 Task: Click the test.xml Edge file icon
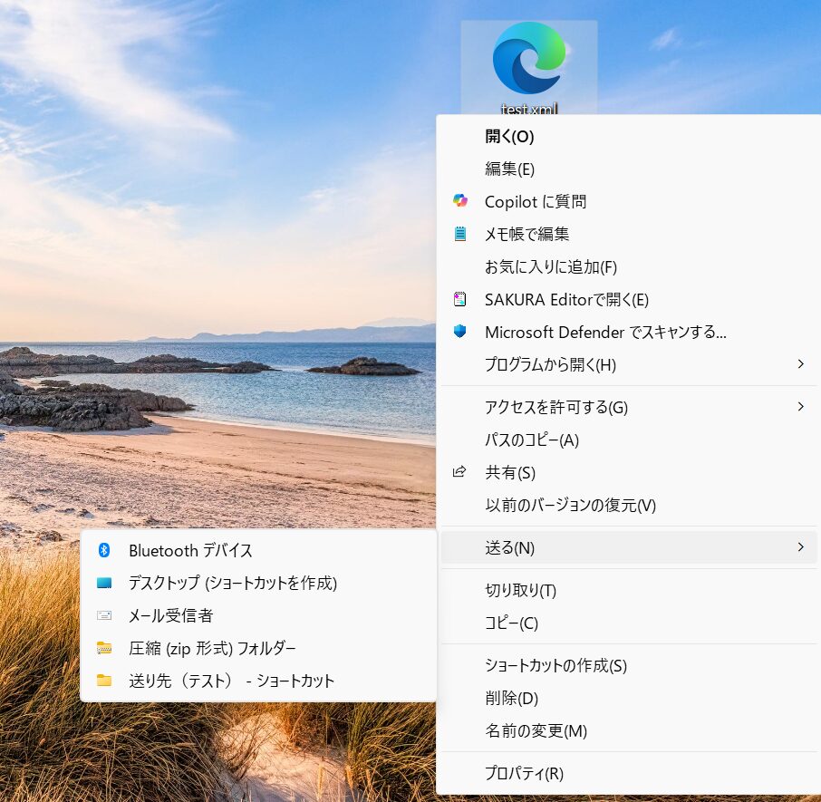pos(529,59)
